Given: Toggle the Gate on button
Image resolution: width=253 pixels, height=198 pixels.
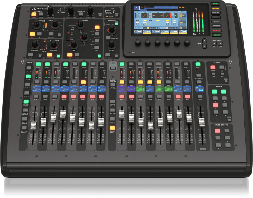Looking at the screenshot, I should [x=30, y=55].
